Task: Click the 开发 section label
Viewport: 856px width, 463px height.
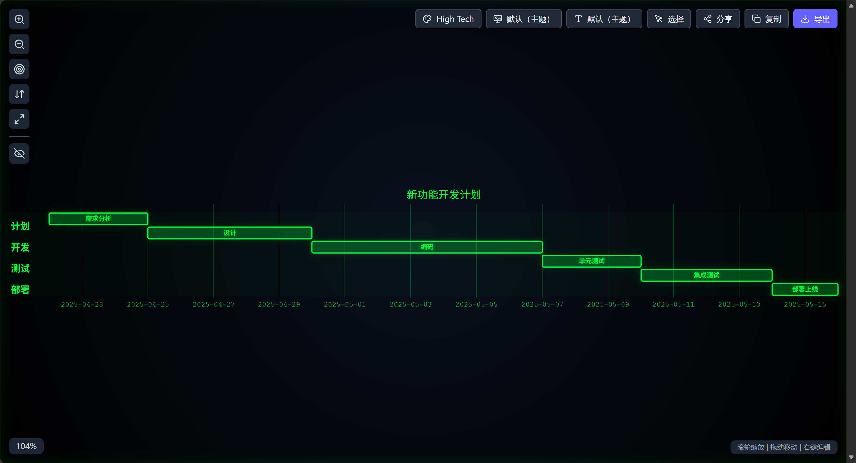Action: coord(20,247)
